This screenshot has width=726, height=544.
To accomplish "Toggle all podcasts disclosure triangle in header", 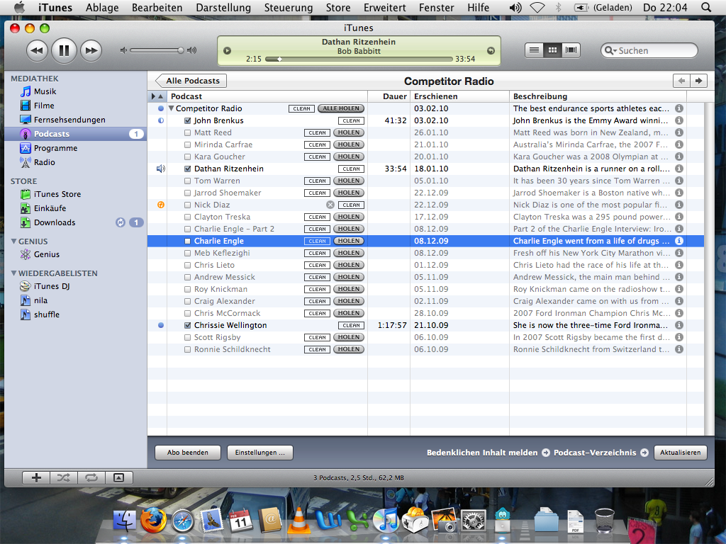I will (x=153, y=96).
